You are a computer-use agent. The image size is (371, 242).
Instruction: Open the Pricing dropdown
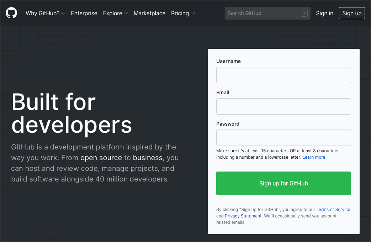point(183,13)
